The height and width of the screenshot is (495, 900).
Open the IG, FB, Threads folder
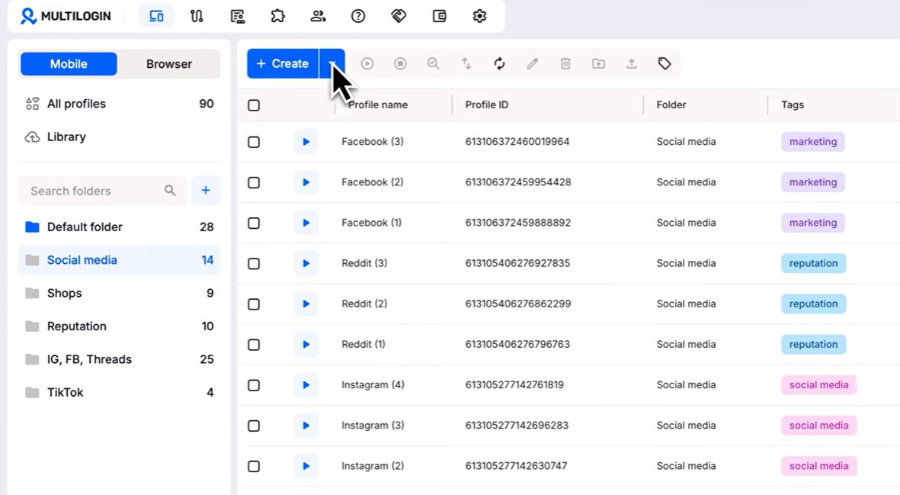coord(120,359)
